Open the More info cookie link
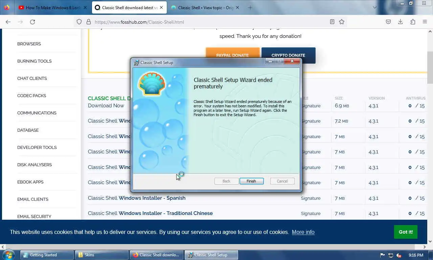Screen dimensions: 433x260 coord(303,232)
